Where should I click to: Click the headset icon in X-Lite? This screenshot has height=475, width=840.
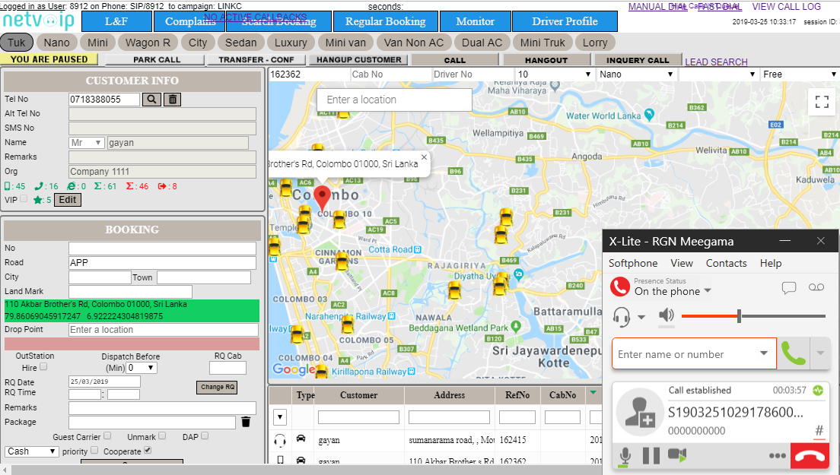click(622, 317)
